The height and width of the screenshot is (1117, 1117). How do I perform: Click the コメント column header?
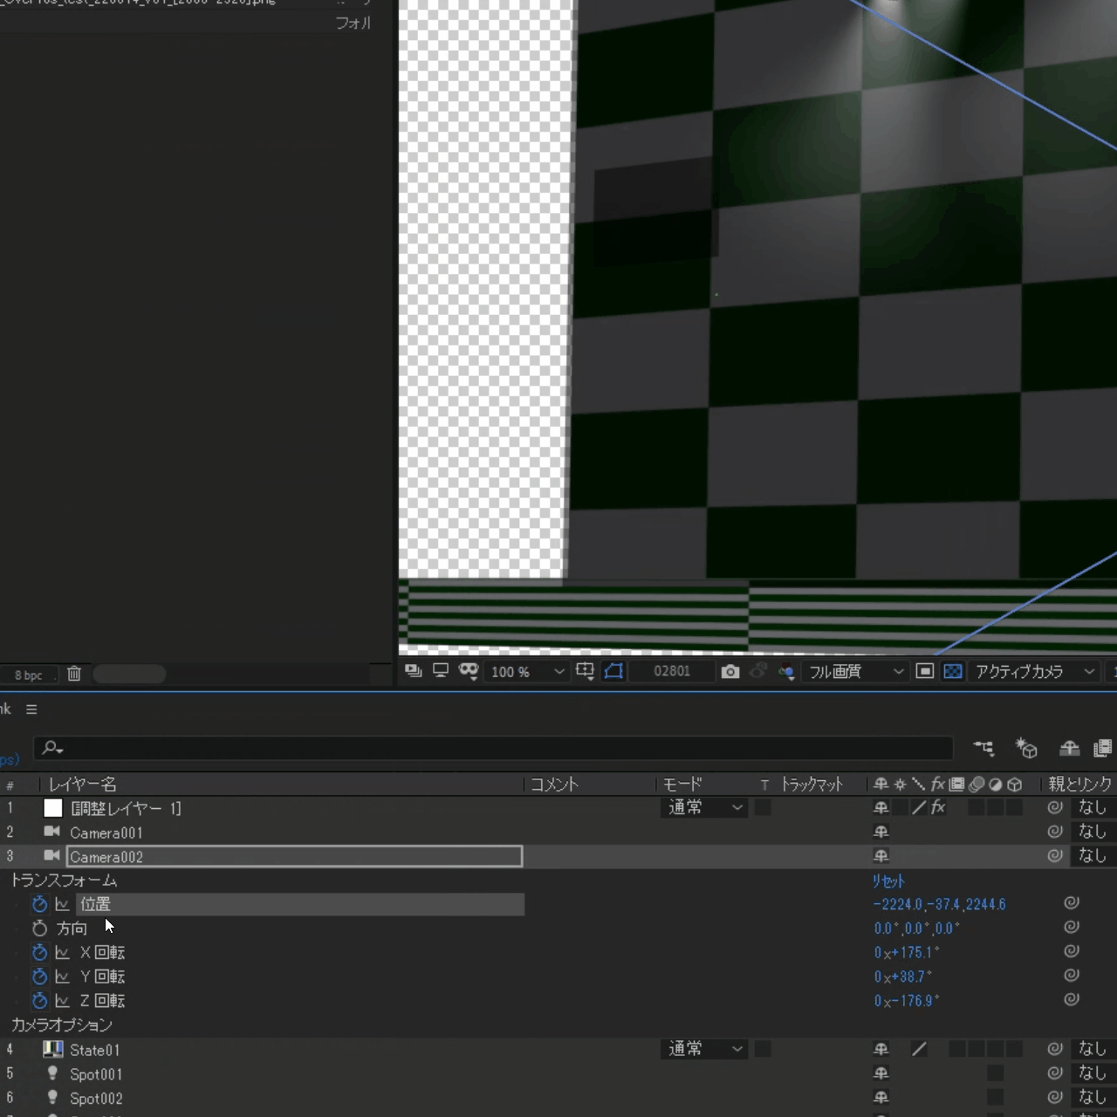(x=555, y=785)
